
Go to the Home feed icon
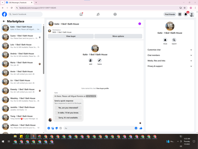tap(81, 14)
